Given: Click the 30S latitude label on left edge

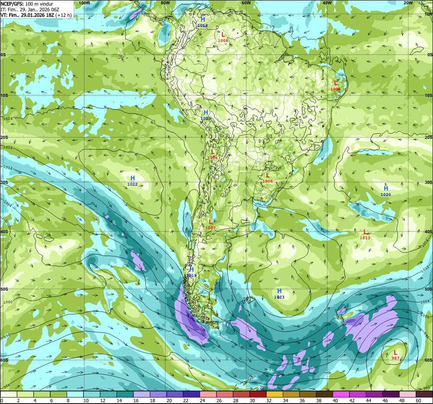Looking at the screenshot, I should tap(4, 182).
